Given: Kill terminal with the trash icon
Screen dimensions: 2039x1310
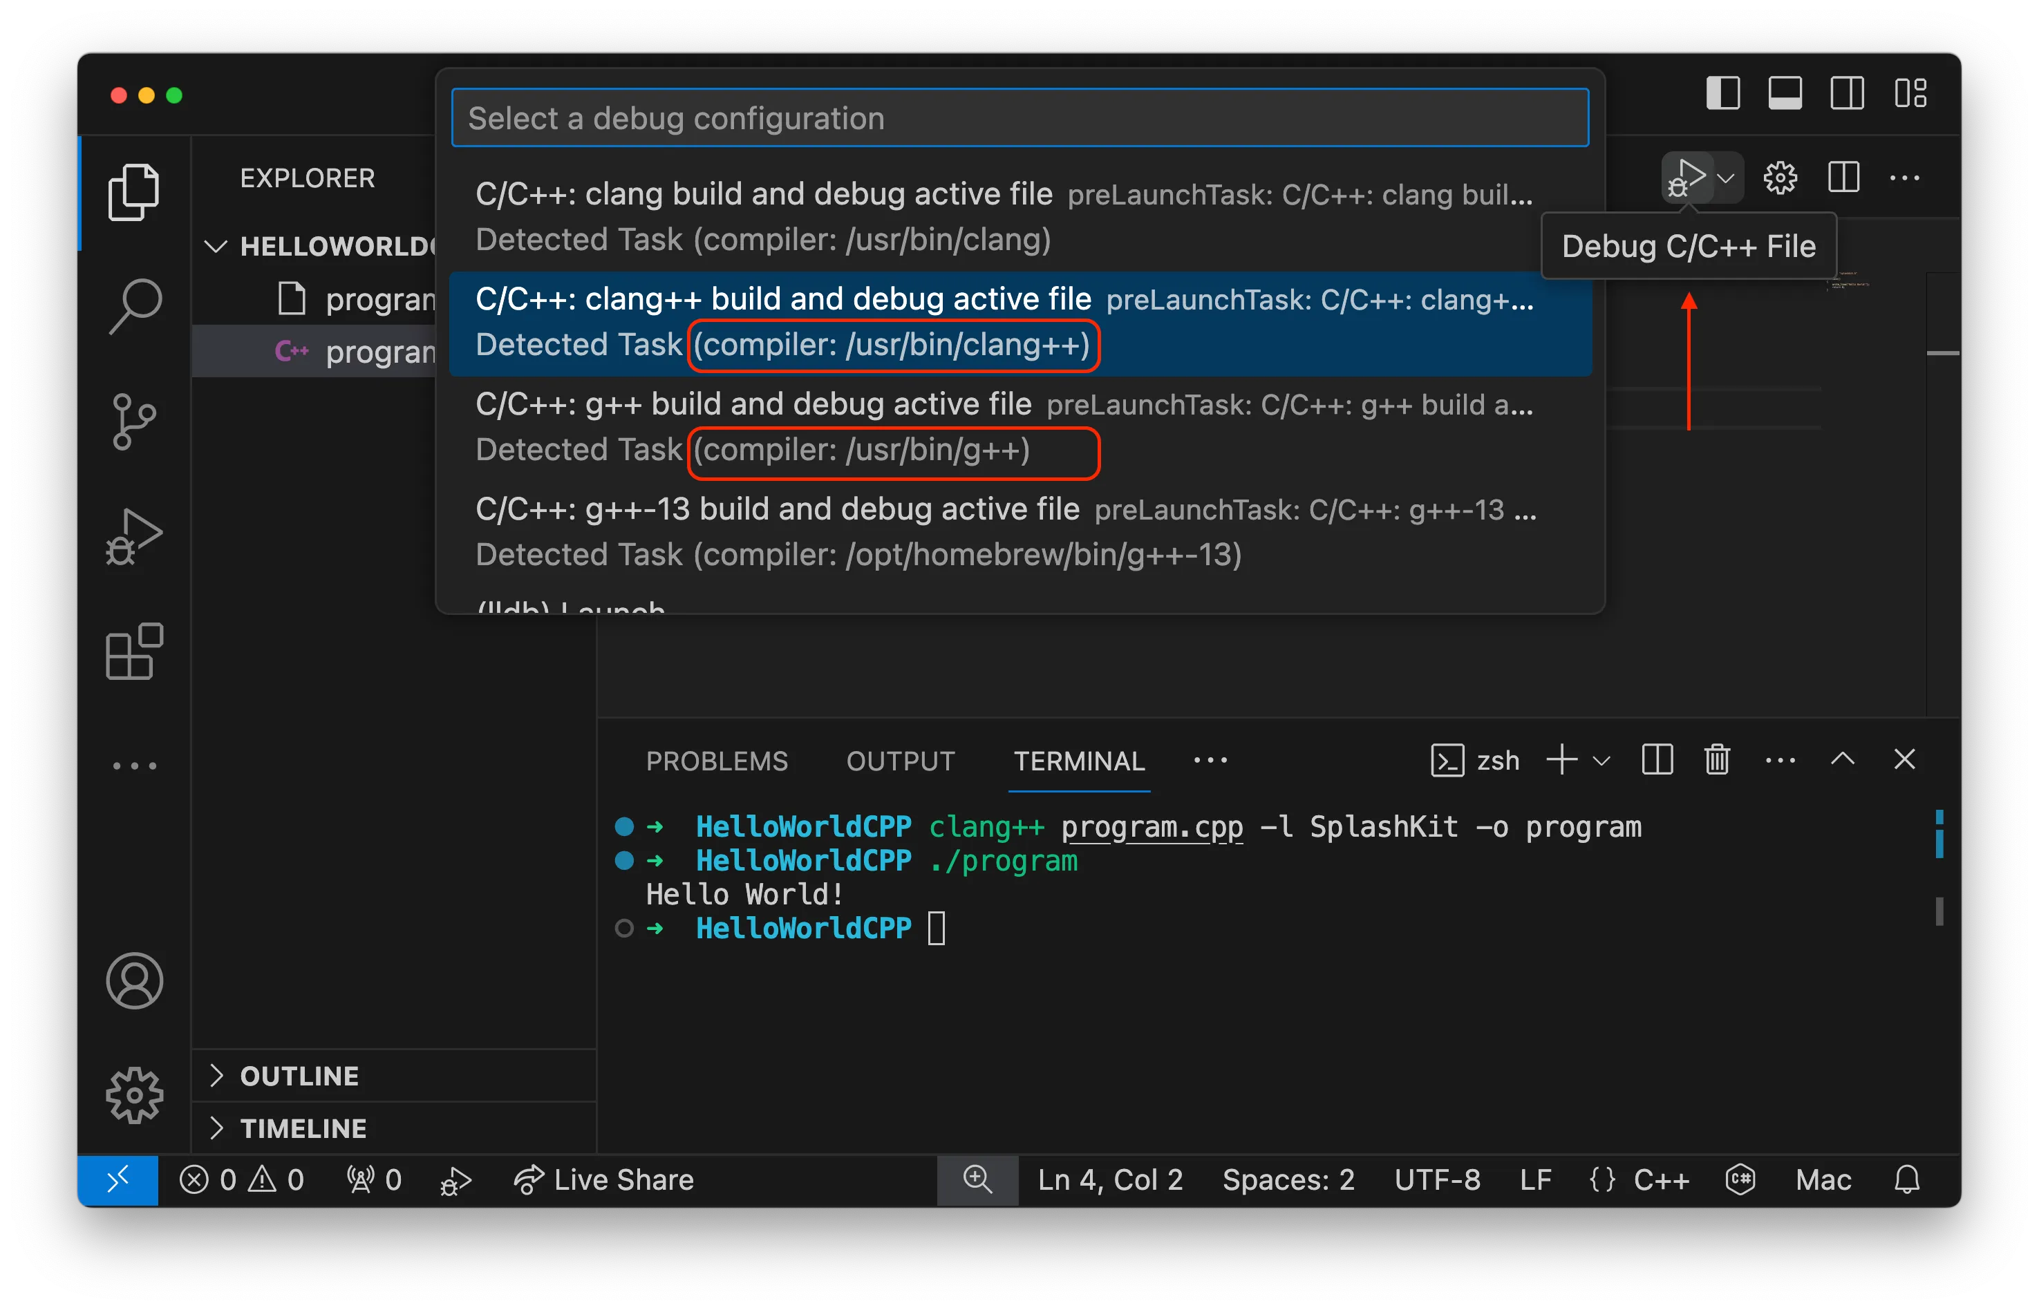Looking at the screenshot, I should 1716,759.
